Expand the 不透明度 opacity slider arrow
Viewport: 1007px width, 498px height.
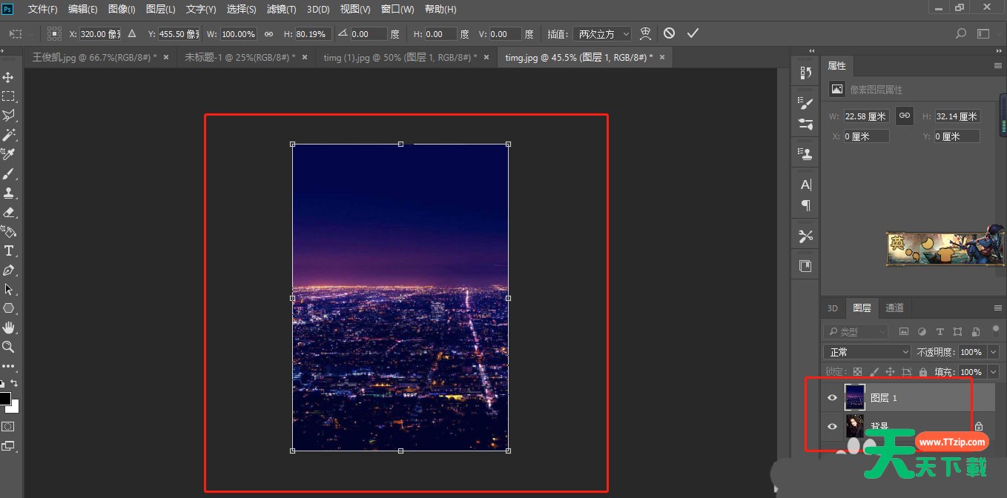pyautogui.click(x=993, y=352)
